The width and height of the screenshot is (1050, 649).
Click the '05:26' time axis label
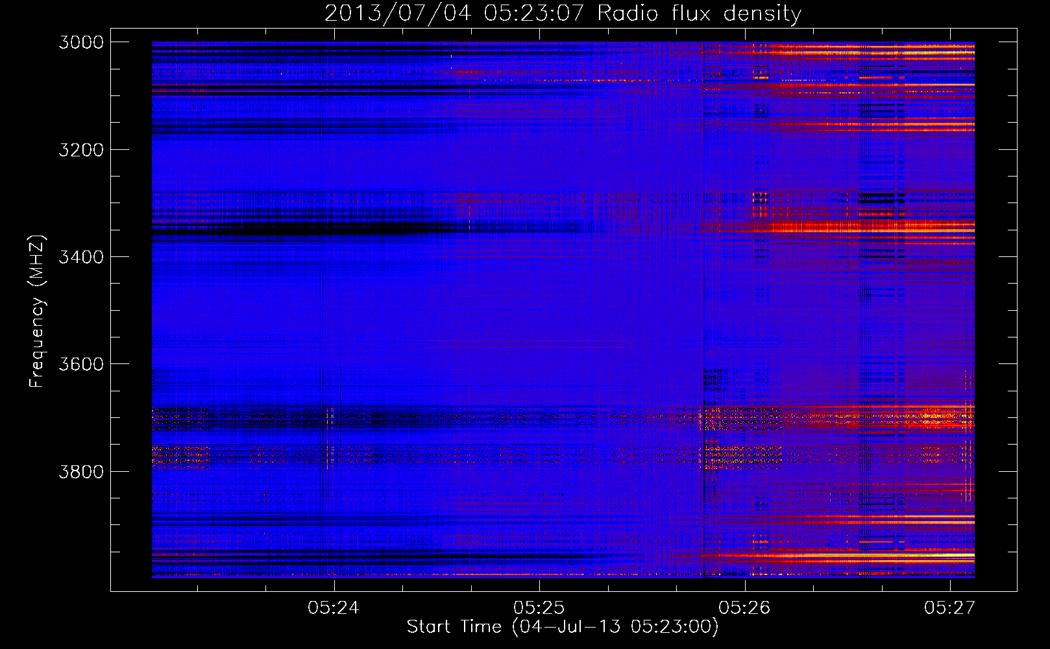point(744,607)
